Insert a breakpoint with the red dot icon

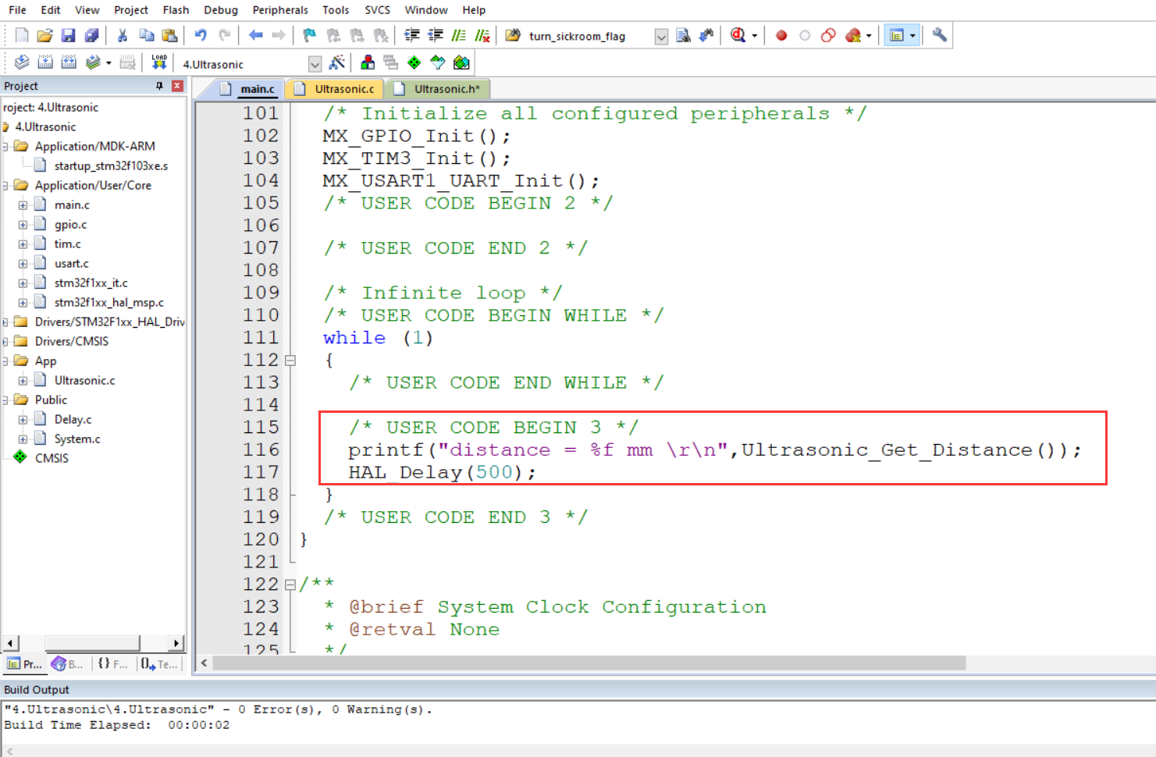tap(781, 35)
